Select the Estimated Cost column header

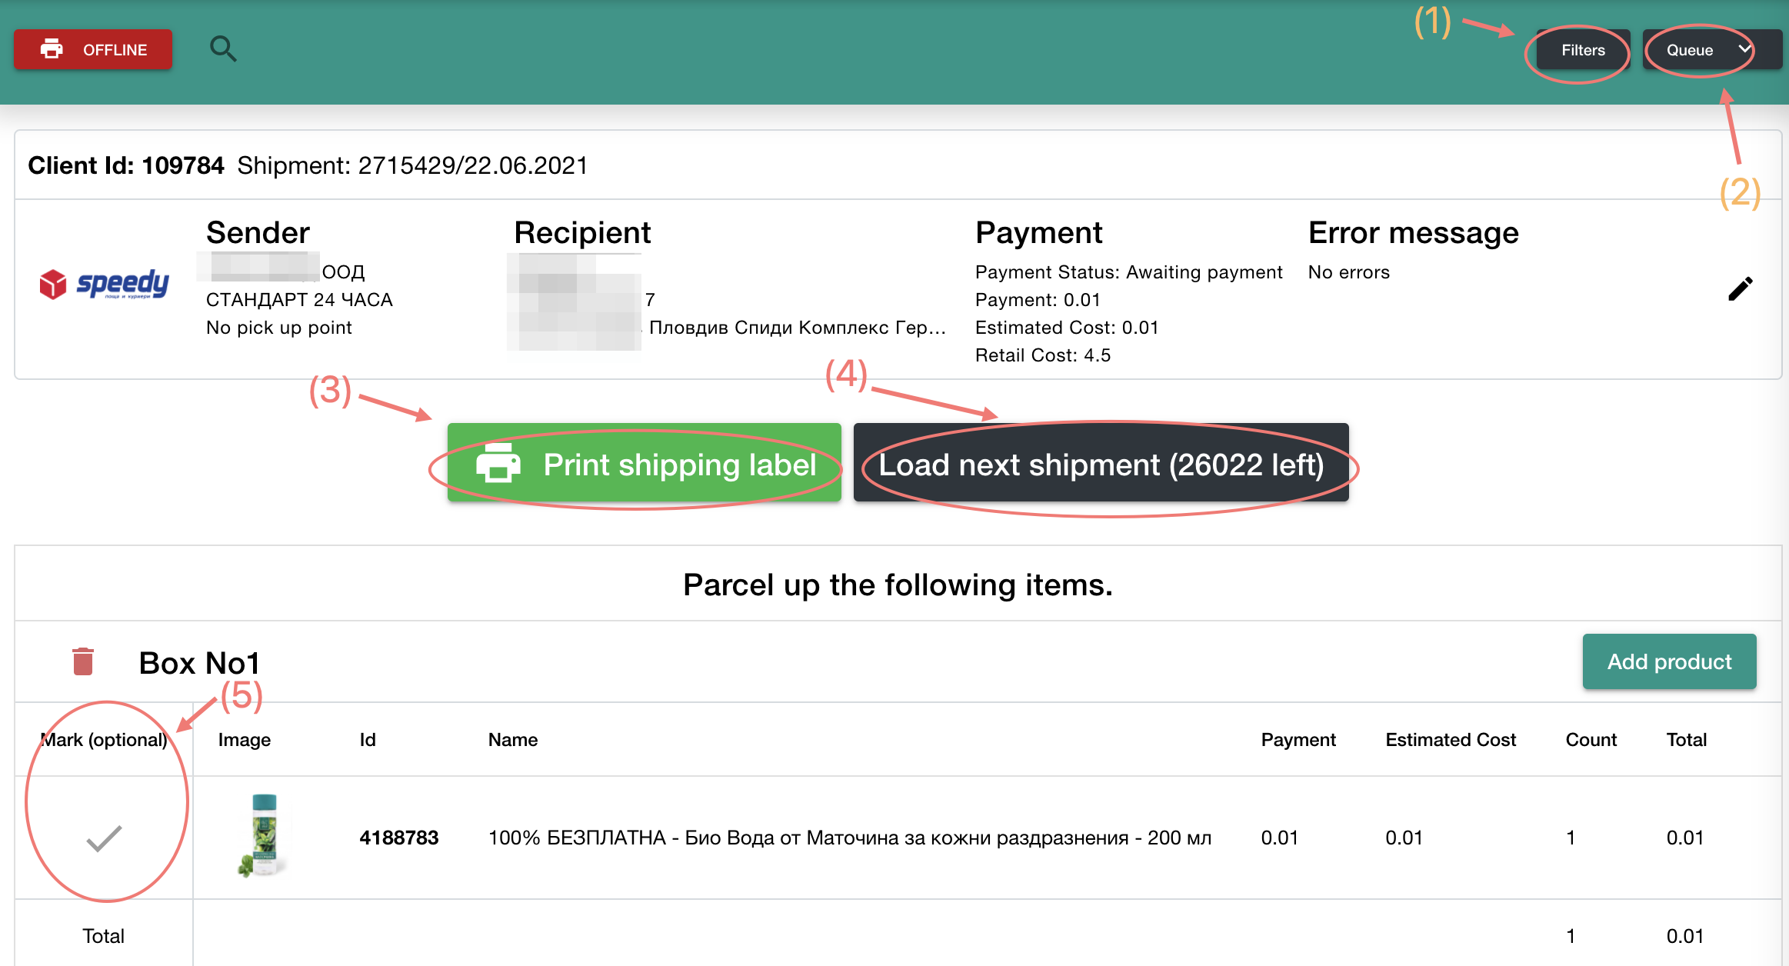(x=1450, y=739)
